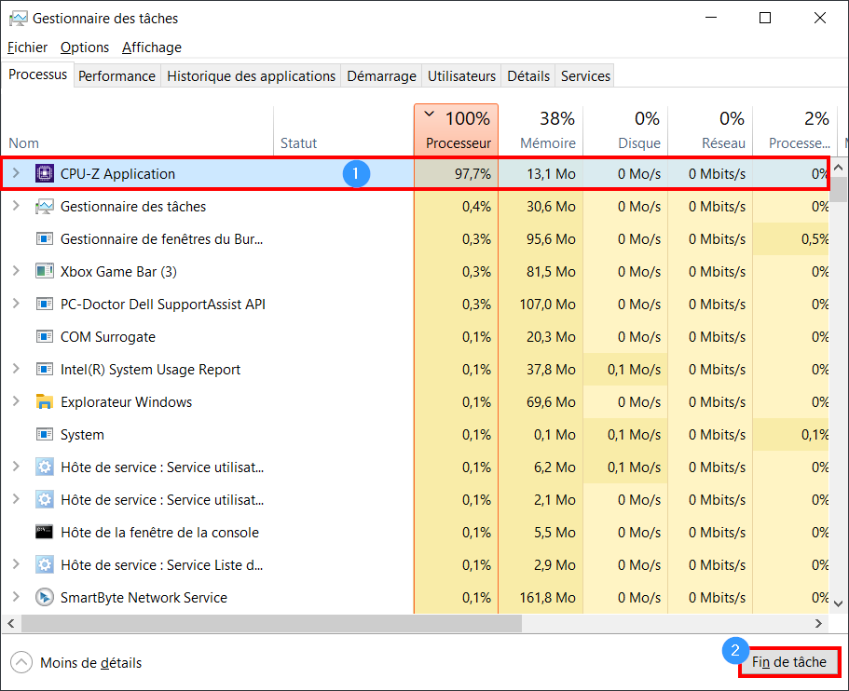Expand the Explorateur Windows process
Image resolution: width=849 pixels, height=691 pixels.
(16, 401)
